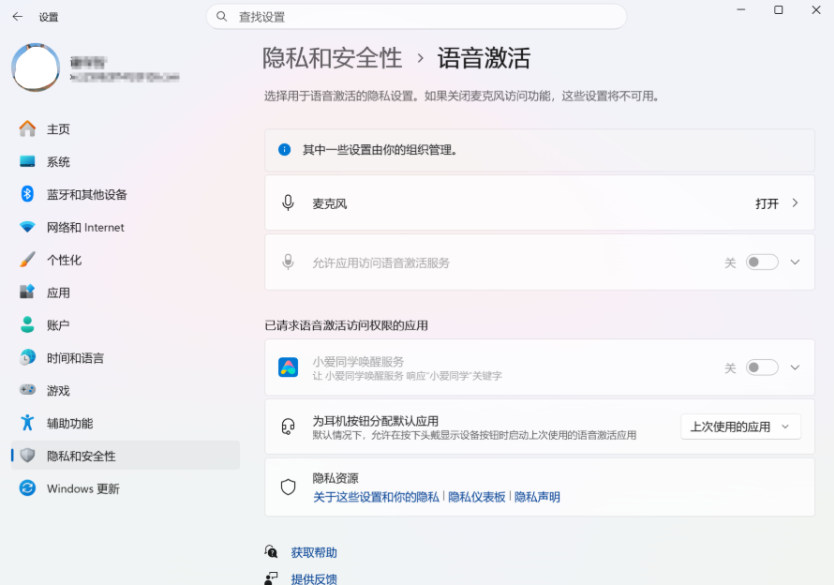This screenshot has width=835, height=585.
Task: Toggle 小爱同学唤醒服务 switch
Action: click(762, 367)
